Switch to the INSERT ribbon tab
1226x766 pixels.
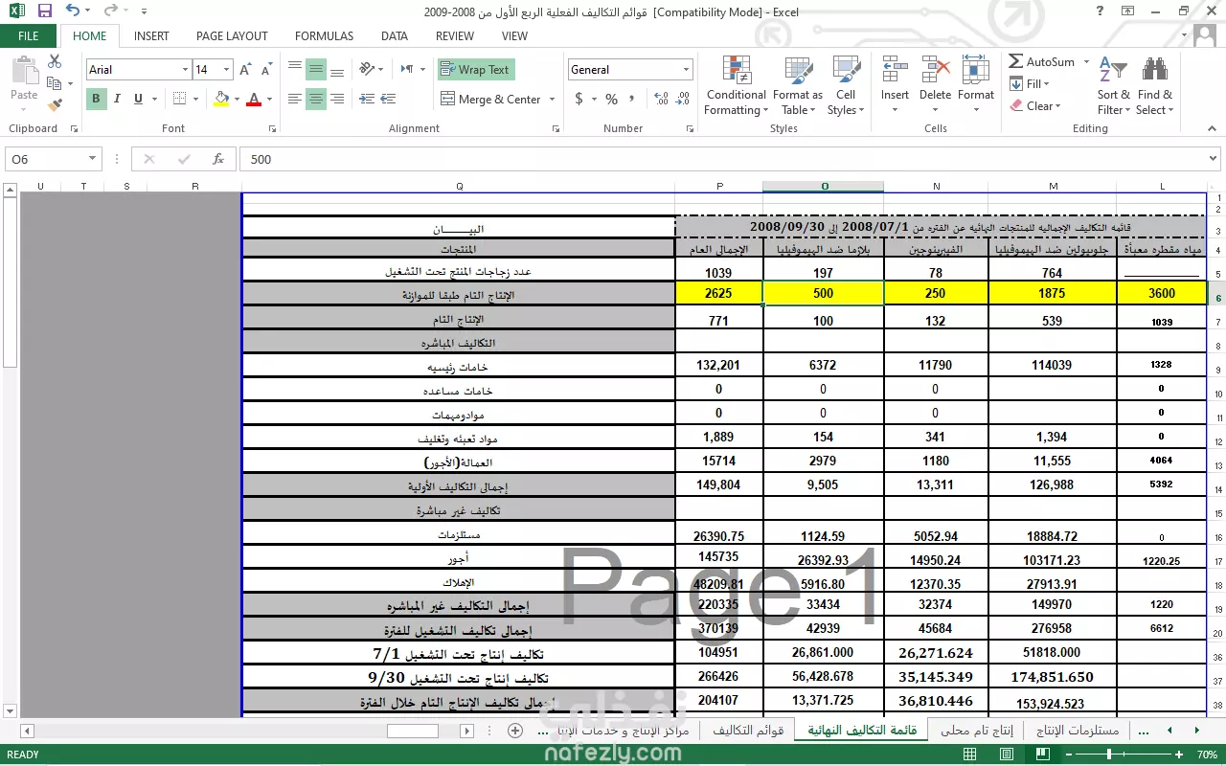point(151,35)
